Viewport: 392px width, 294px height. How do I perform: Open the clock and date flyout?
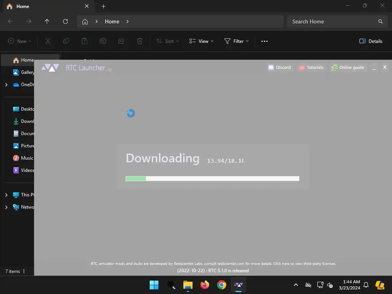click(349, 285)
